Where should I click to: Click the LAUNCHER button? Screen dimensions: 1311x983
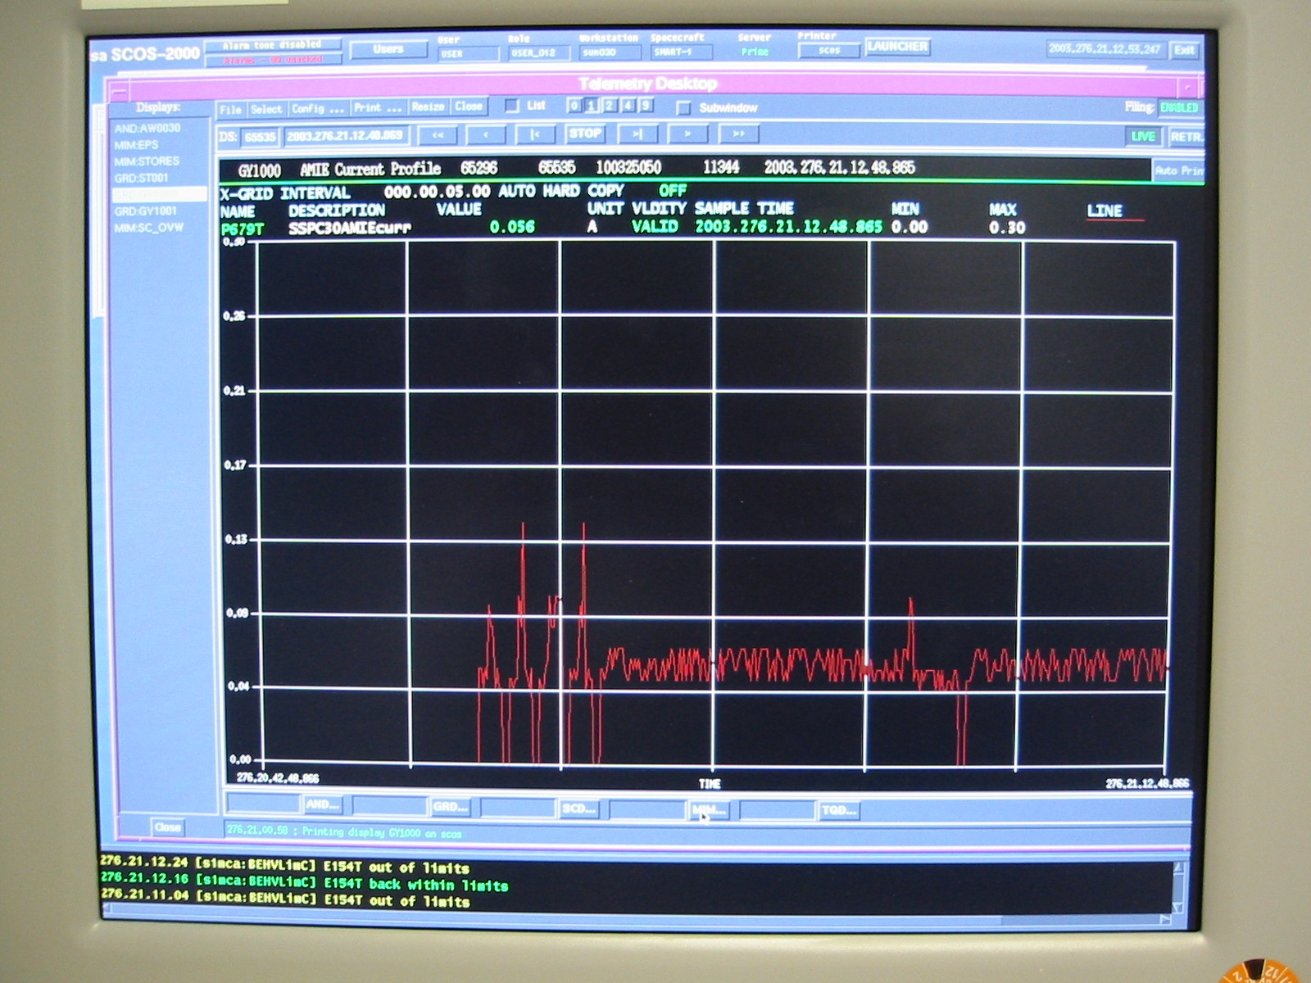click(897, 47)
